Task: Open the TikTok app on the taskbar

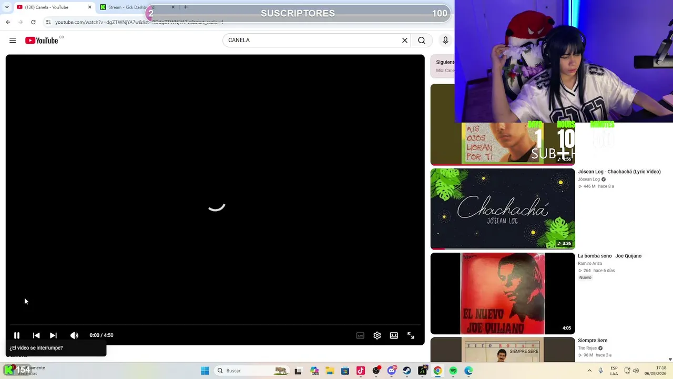Action: click(361, 371)
